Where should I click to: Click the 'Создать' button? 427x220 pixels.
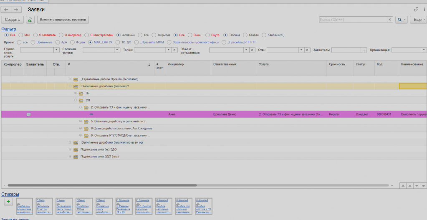(13, 20)
